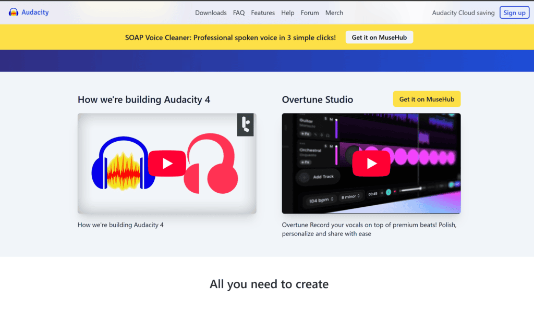
Task: Click Get it on MuseHub in yellow banner
Action: 379,38
